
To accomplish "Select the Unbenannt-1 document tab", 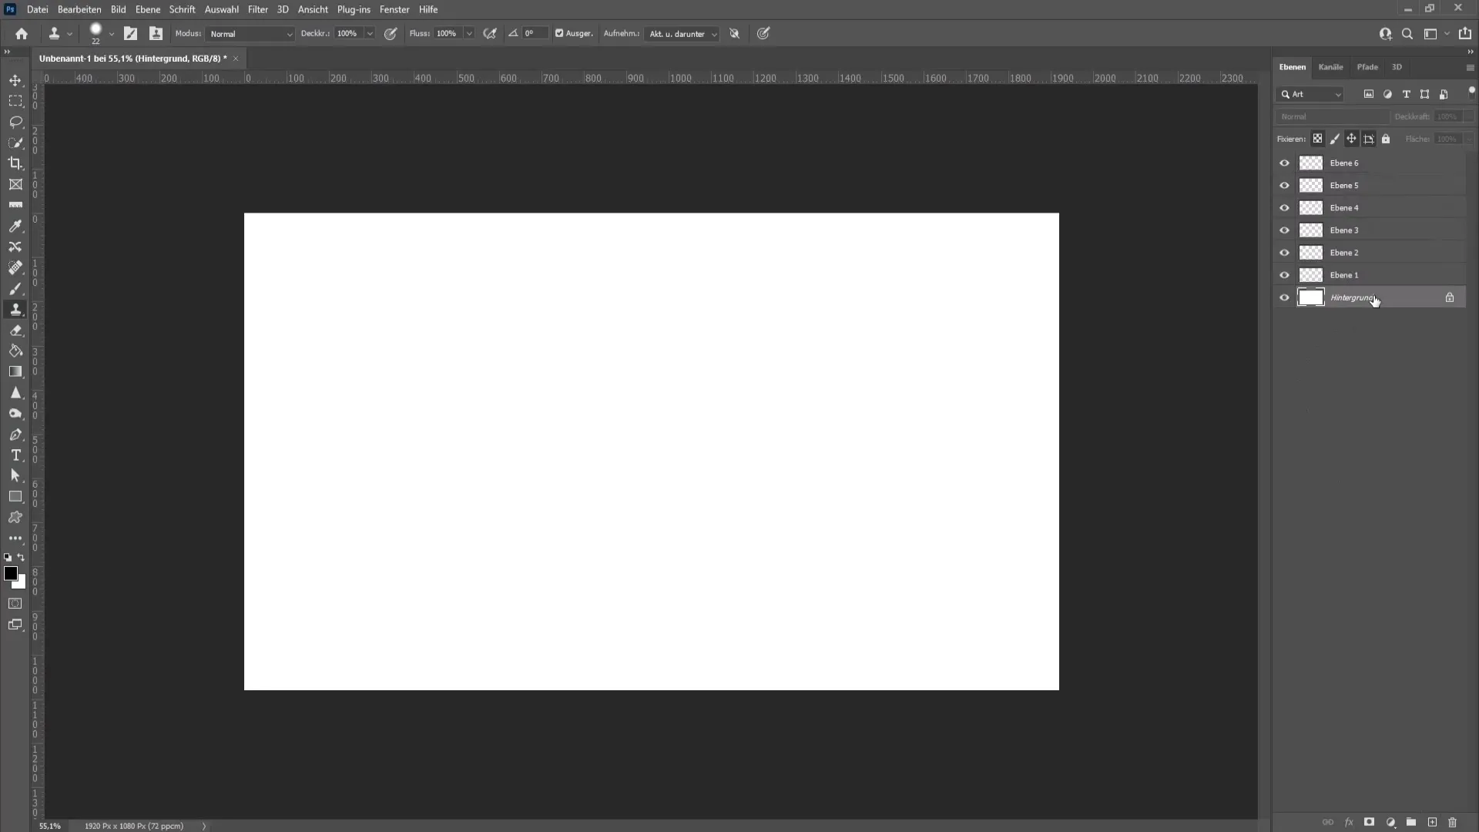I will [x=132, y=59].
